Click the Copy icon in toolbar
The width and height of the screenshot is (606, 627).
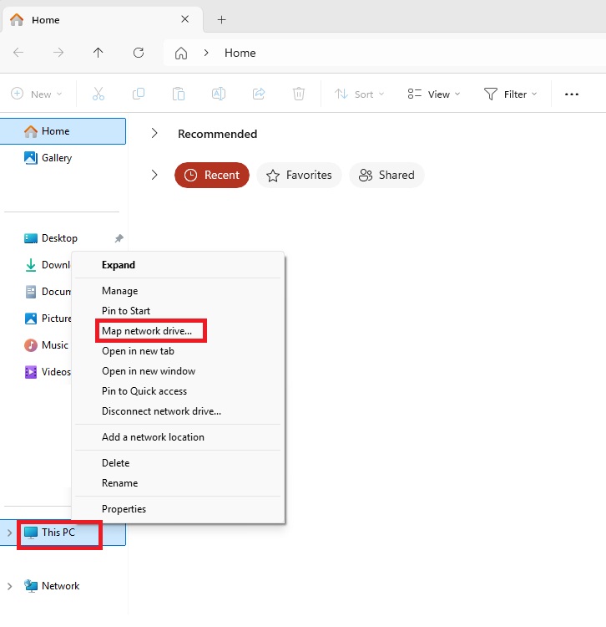pos(139,94)
